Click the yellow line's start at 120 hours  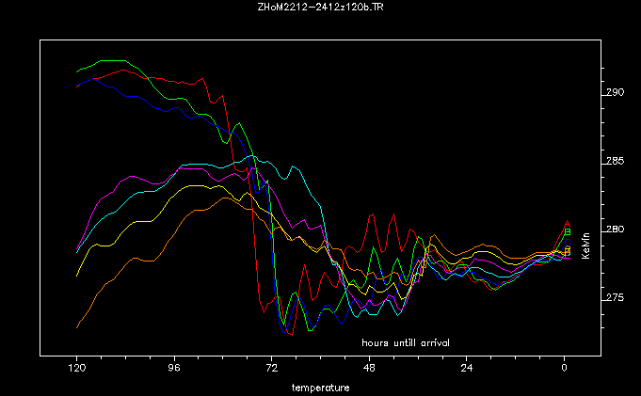coord(77,276)
